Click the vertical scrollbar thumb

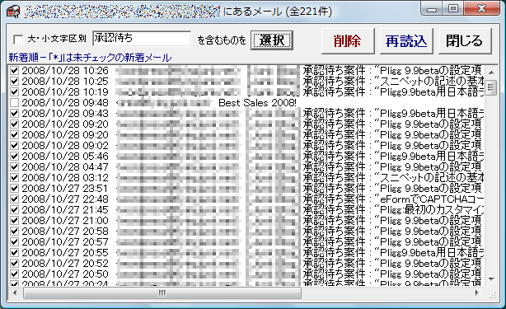pos(491,87)
